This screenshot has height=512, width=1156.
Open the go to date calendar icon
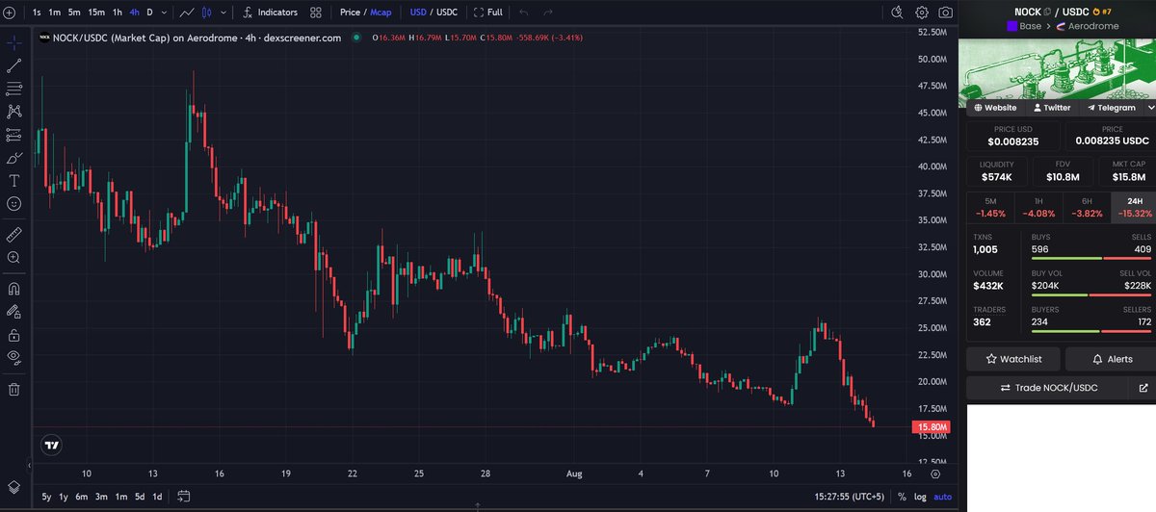click(183, 497)
